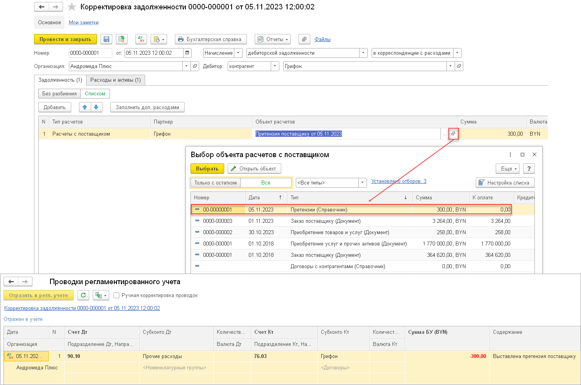Click the Расчеты с поставщиком cell

[x=100, y=134]
